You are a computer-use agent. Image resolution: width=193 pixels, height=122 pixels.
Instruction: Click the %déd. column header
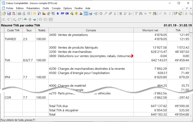click(42, 30)
